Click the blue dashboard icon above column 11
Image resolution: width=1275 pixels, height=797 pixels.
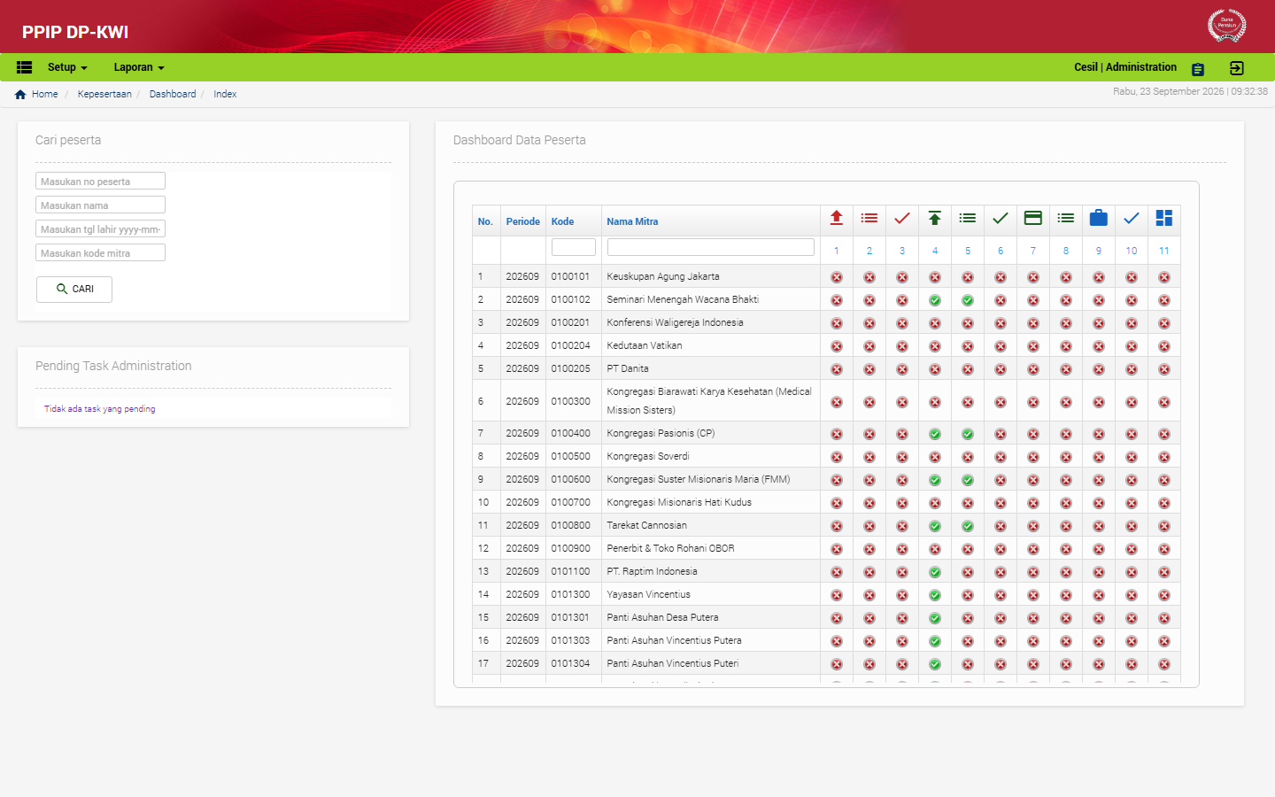click(x=1164, y=218)
